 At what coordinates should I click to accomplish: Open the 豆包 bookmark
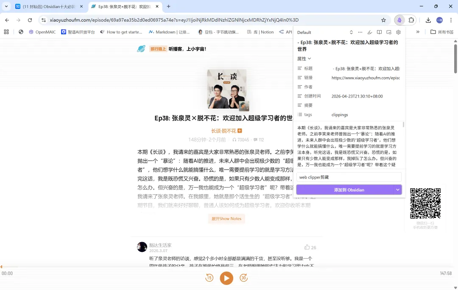coord(218,32)
